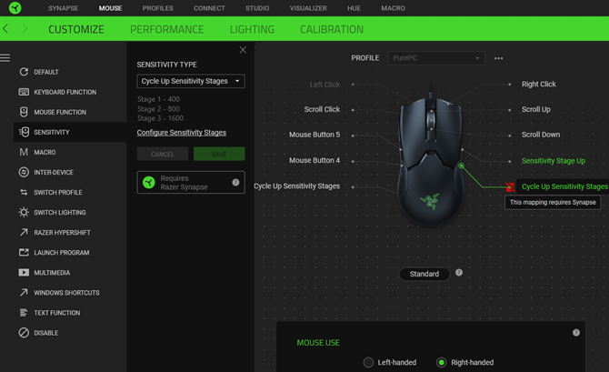Click the Cancel button

[x=163, y=154]
